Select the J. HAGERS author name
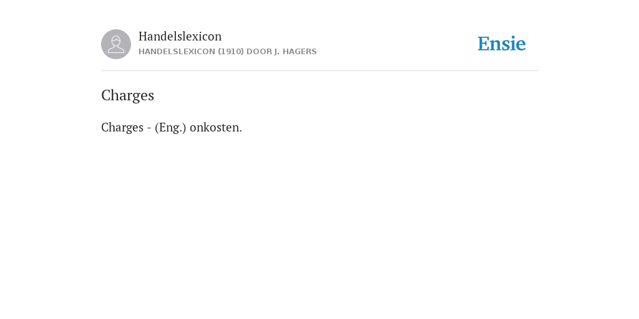This screenshot has width=639, height=319. coord(295,52)
